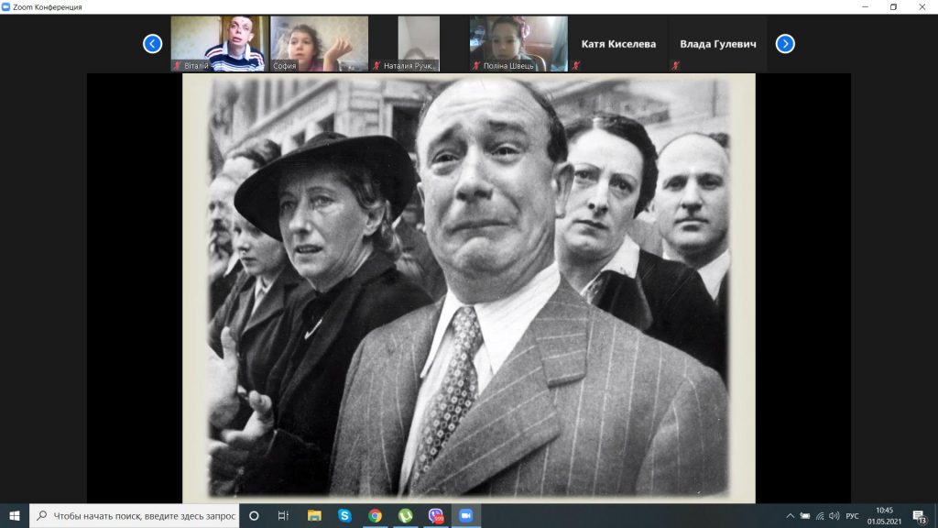Click Zoom icon in taskbar
Image resolution: width=938 pixels, height=528 pixels.
click(x=466, y=515)
